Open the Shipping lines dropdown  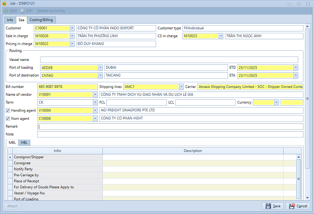pos(181,87)
